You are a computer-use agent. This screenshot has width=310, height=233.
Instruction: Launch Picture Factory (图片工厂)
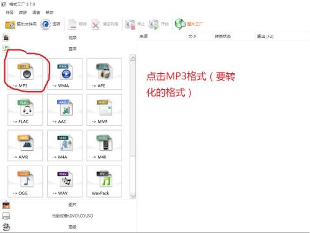188,24
